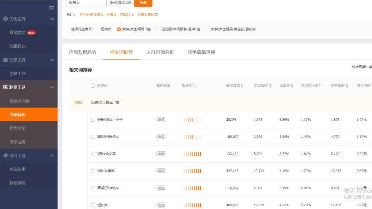Tick the select-all 关键词 header checkbox
The height and width of the screenshot is (209, 372).
tap(93, 86)
